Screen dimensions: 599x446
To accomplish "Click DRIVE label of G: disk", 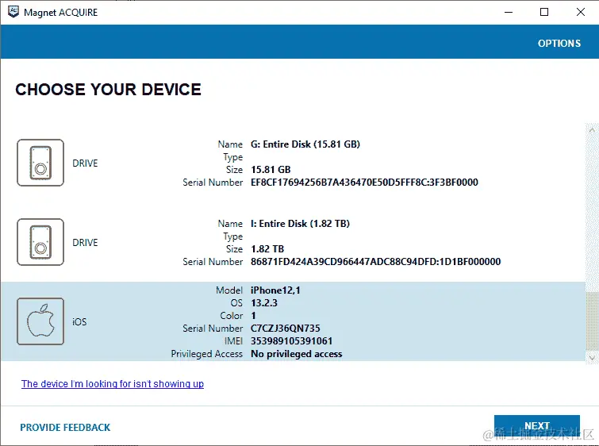I will [x=85, y=163].
